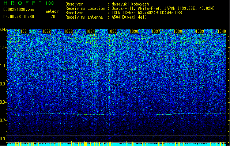The width and height of the screenshot is (230, 146).
Task: Click observer name Masayuki Kobayashi
Action: tap(131, 4)
